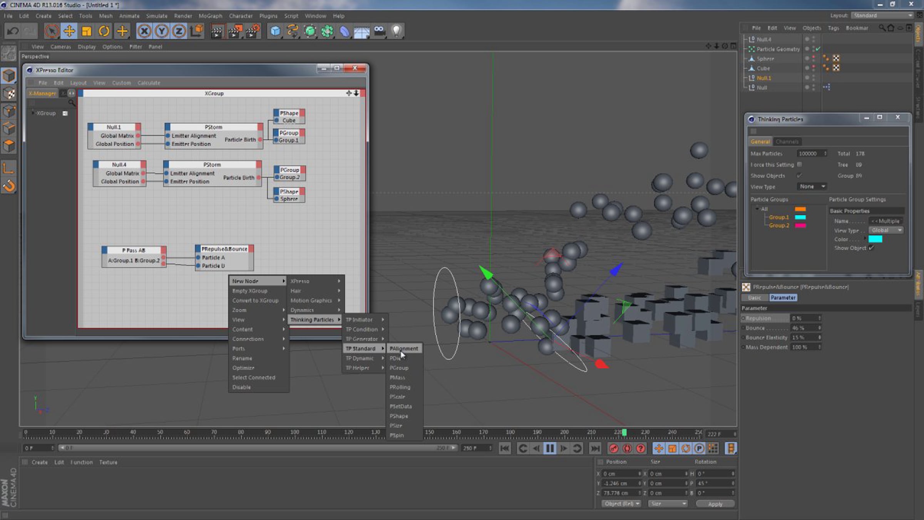
Task: Open the View Type None dropdown
Action: (x=812, y=186)
